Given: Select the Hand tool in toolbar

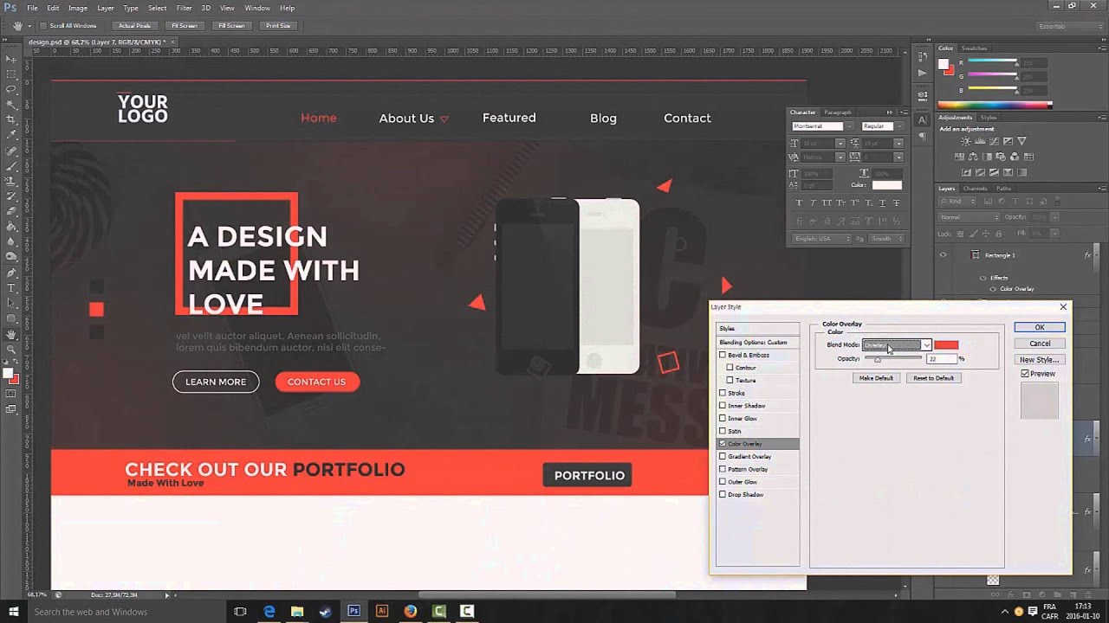Looking at the screenshot, I should click(11, 334).
